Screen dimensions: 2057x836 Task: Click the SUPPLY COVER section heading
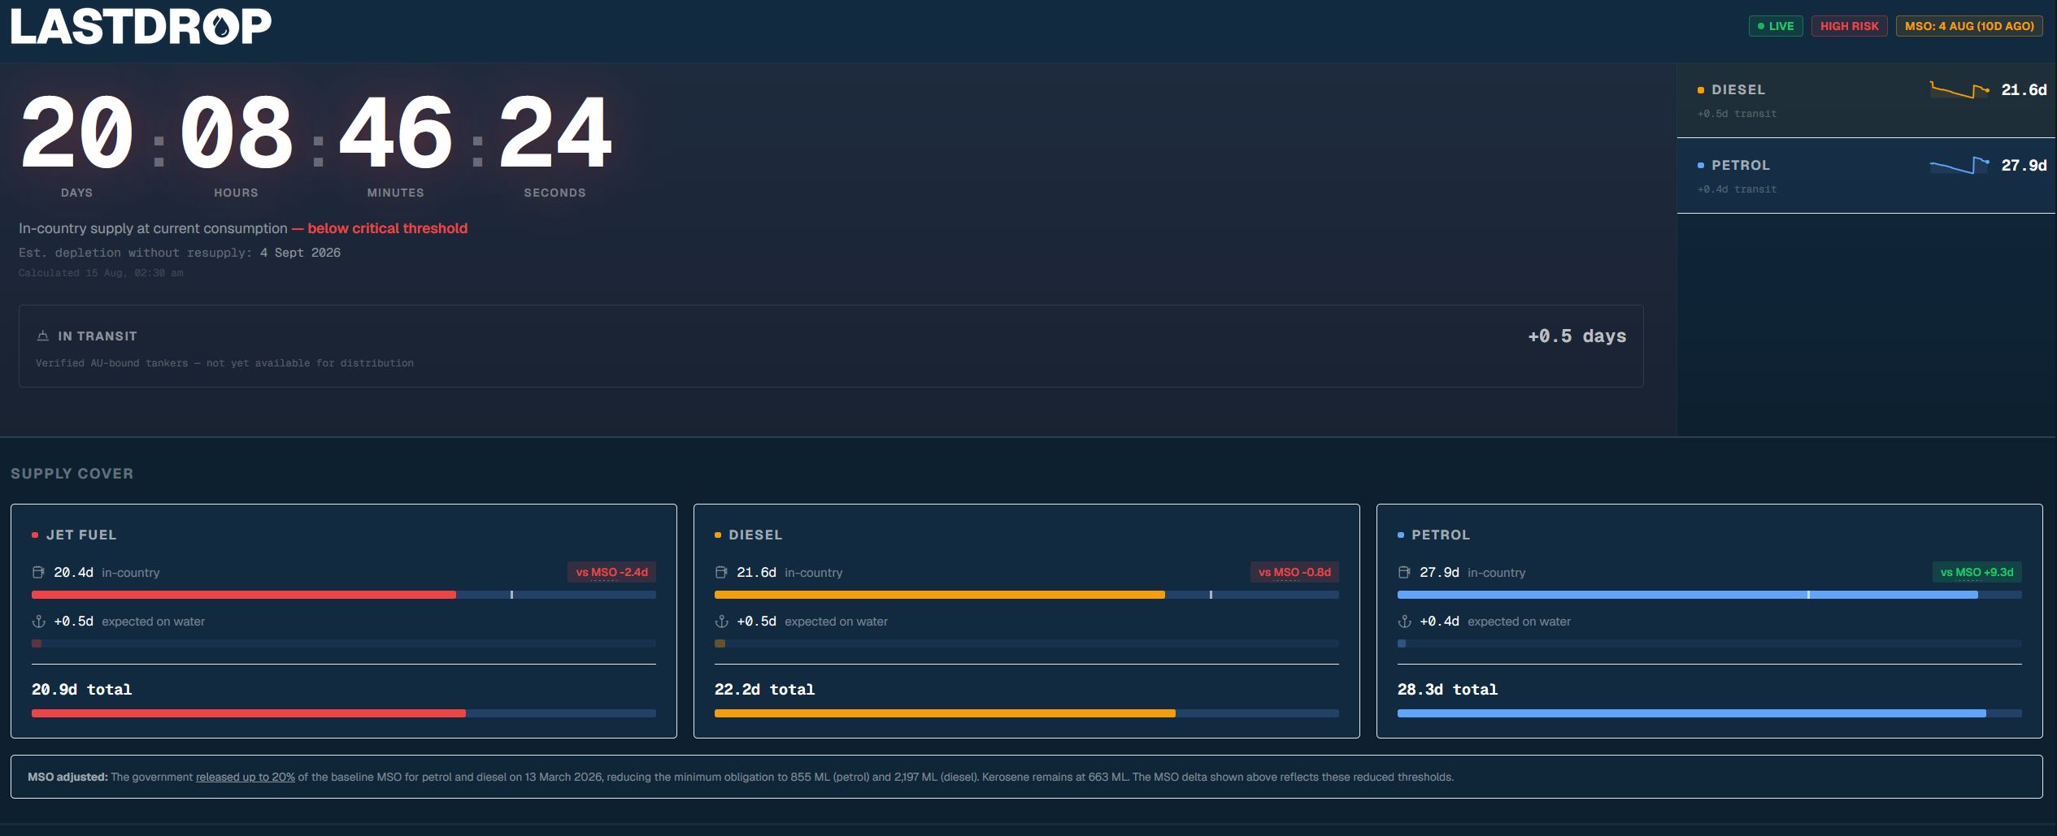72,474
